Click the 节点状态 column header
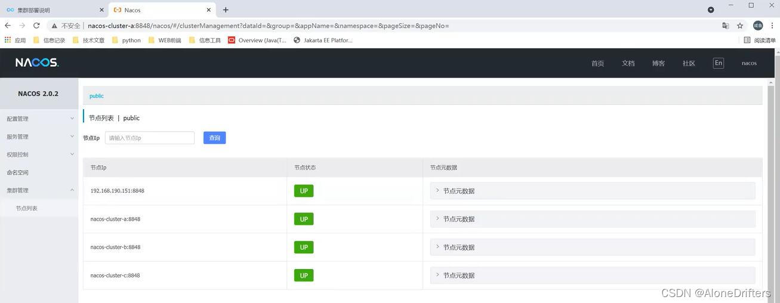This screenshot has width=780, height=303. point(354,168)
